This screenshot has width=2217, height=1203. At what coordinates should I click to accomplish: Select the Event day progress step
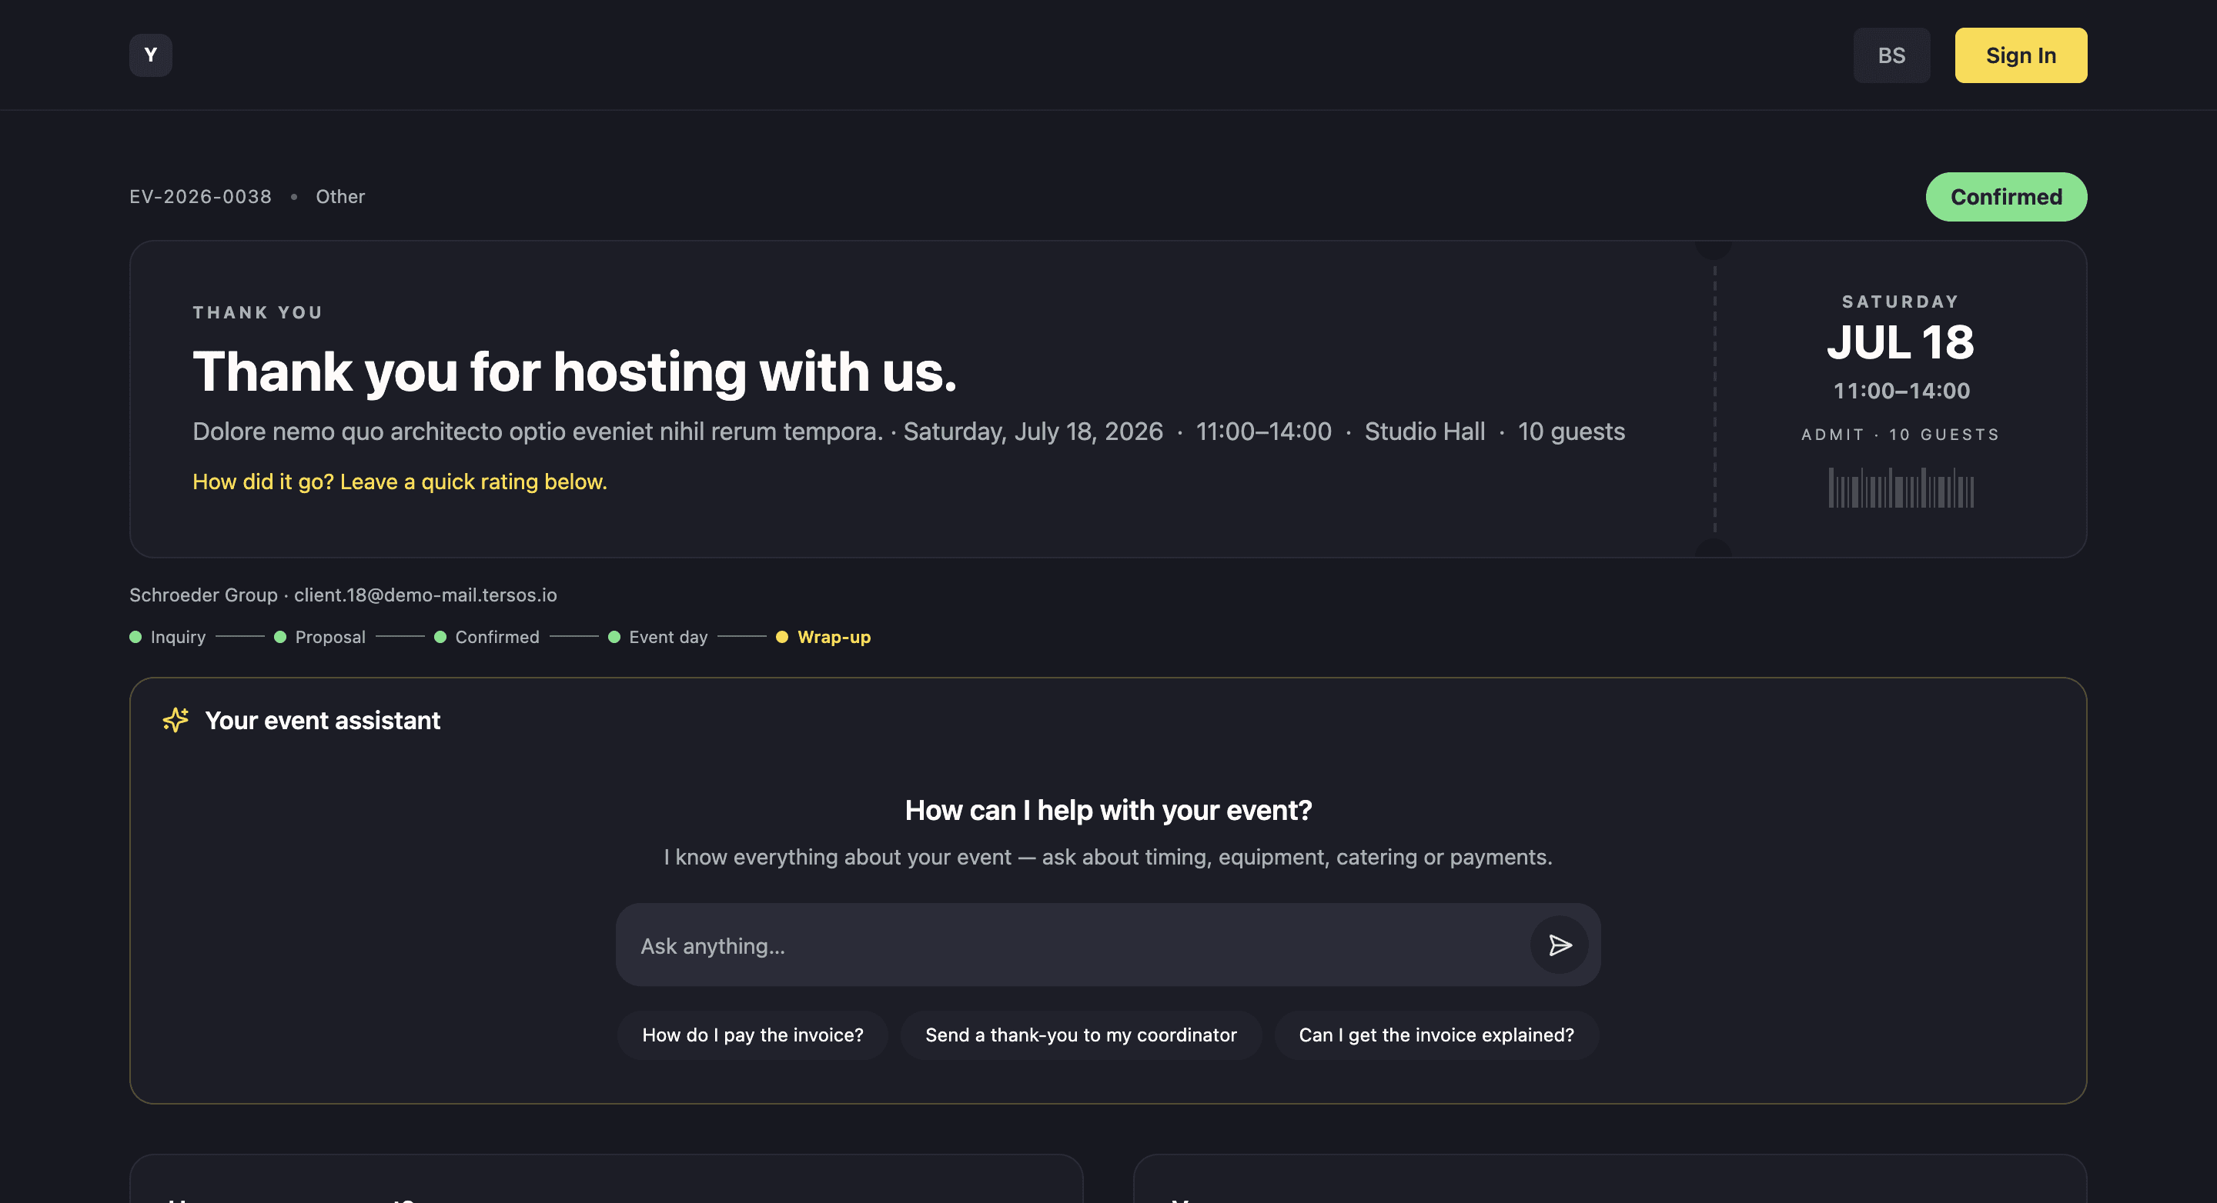[658, 637]
